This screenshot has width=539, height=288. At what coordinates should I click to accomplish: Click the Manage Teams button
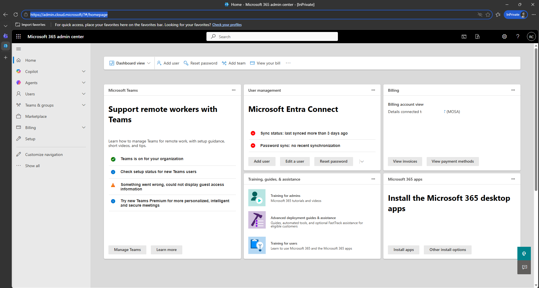click(x=127, y=250)
